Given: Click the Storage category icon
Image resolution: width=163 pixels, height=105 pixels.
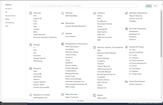Looking at the screenshot, I should pyautogui.click(x=31, y=45).
